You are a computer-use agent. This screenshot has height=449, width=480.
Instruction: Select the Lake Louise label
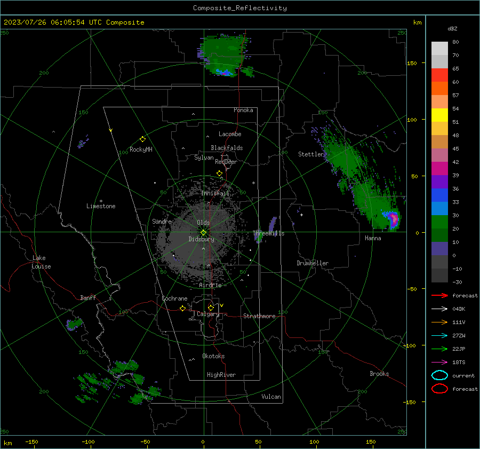[x=41, y=262]
